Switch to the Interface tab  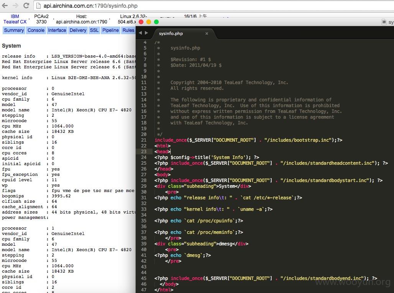click(57, 30)
